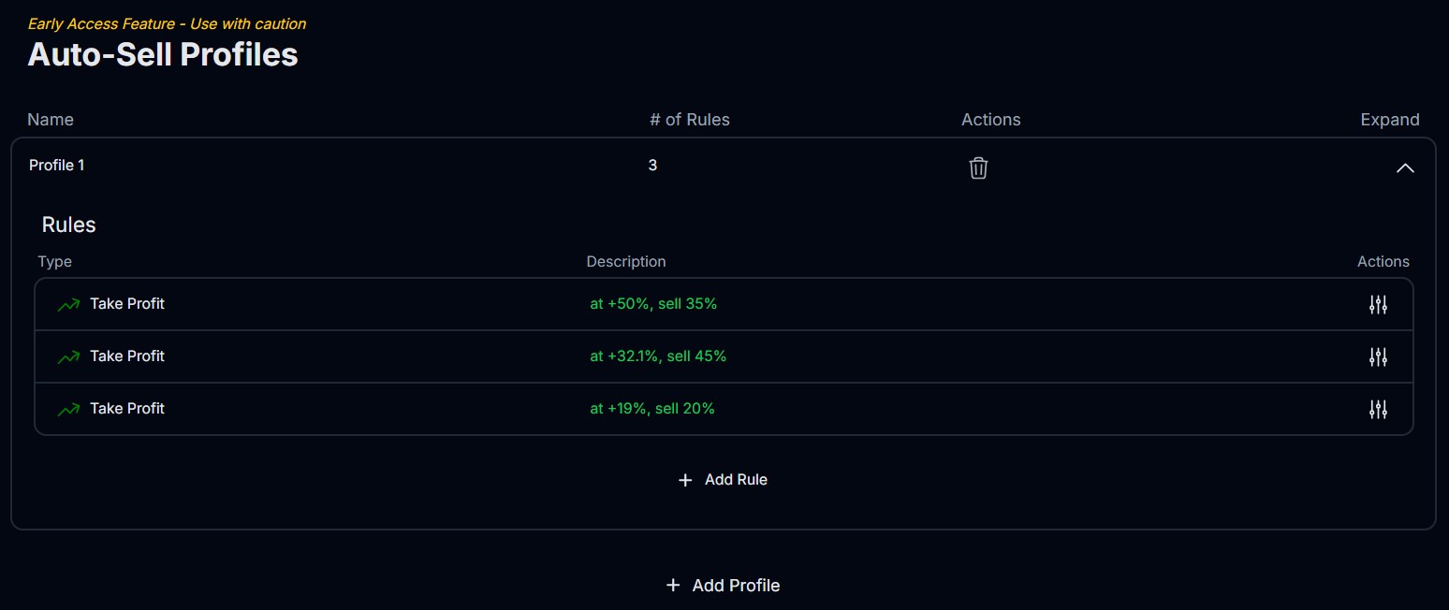The width and height of the screenshot is (1449, 610).
Task: Delete Profile 1 with trash icon
Action: click(x=978, y=168)
